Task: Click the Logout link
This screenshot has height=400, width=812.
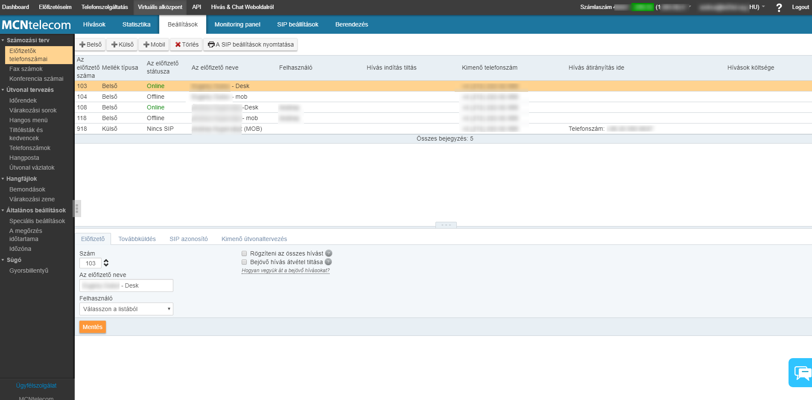Action: click(x=800, y=7)
